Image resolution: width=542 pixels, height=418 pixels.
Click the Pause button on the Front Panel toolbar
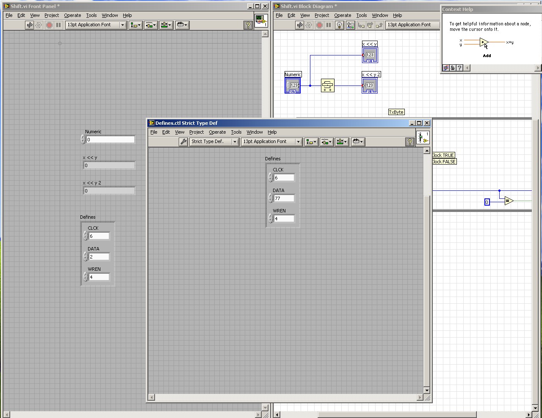[x=58, y=25]
